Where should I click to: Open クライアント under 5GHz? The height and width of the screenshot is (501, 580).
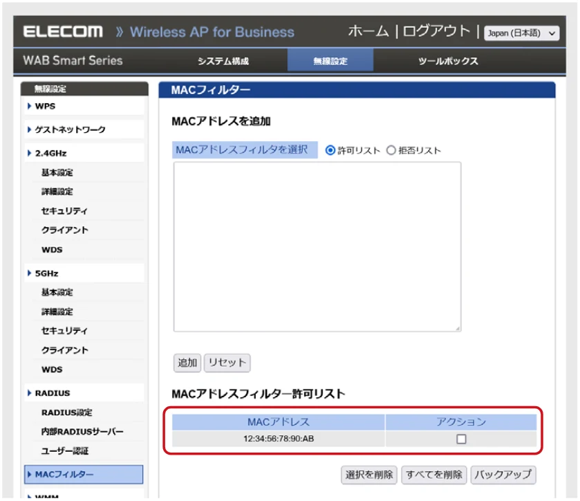[65, 350]
